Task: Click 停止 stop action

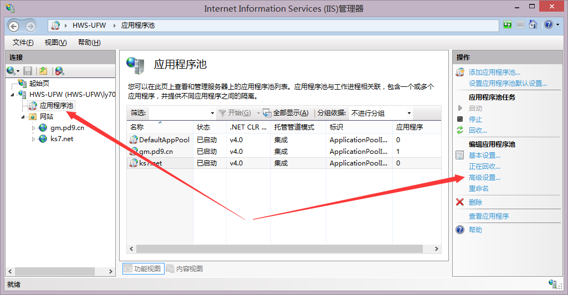Action: [475, 119]
